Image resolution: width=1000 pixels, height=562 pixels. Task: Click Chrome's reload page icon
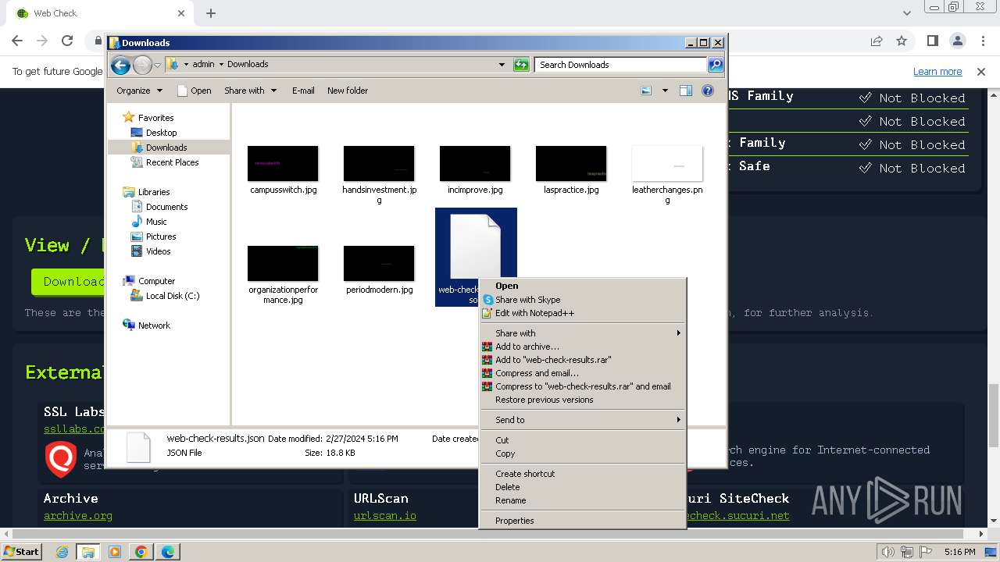[67, 41]
